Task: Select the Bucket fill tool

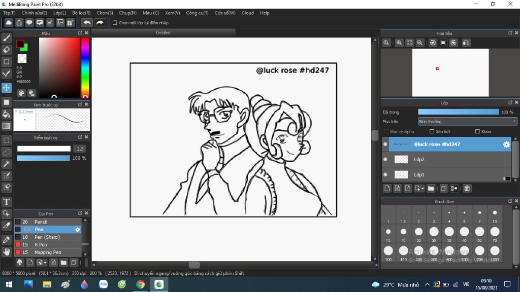Action: (x=7, y=114)
